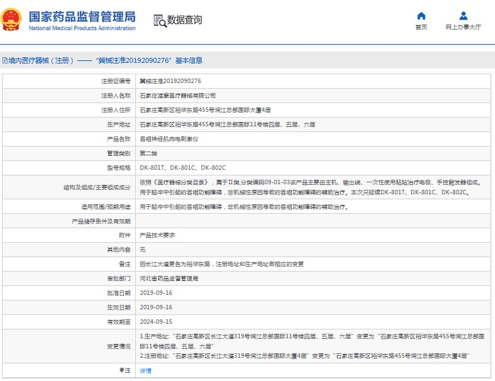This screenshot has height=381, width=495.
Task: Click the document icon before 境内医疗器械
Action: (x=5, y=60)
